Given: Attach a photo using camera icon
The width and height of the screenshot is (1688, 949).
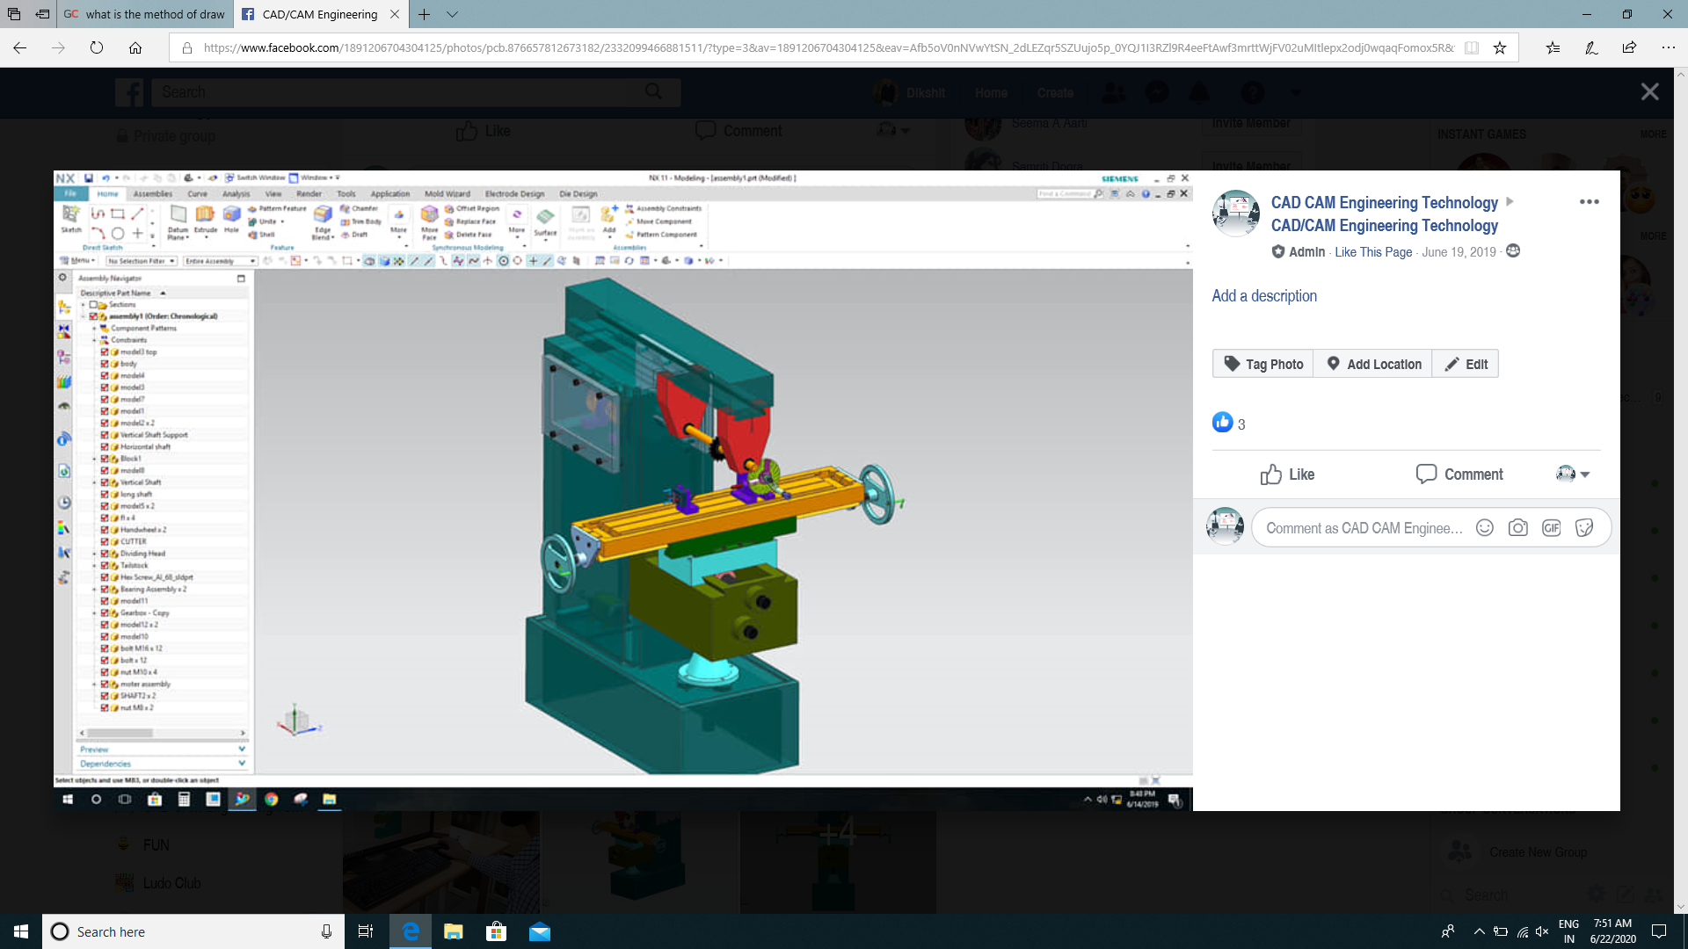Looking at the screenshot, I should [1517, 528].
